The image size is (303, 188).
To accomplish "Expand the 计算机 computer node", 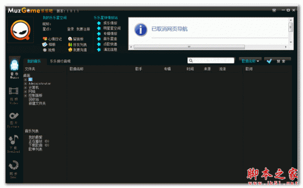I will click(25, 88).
